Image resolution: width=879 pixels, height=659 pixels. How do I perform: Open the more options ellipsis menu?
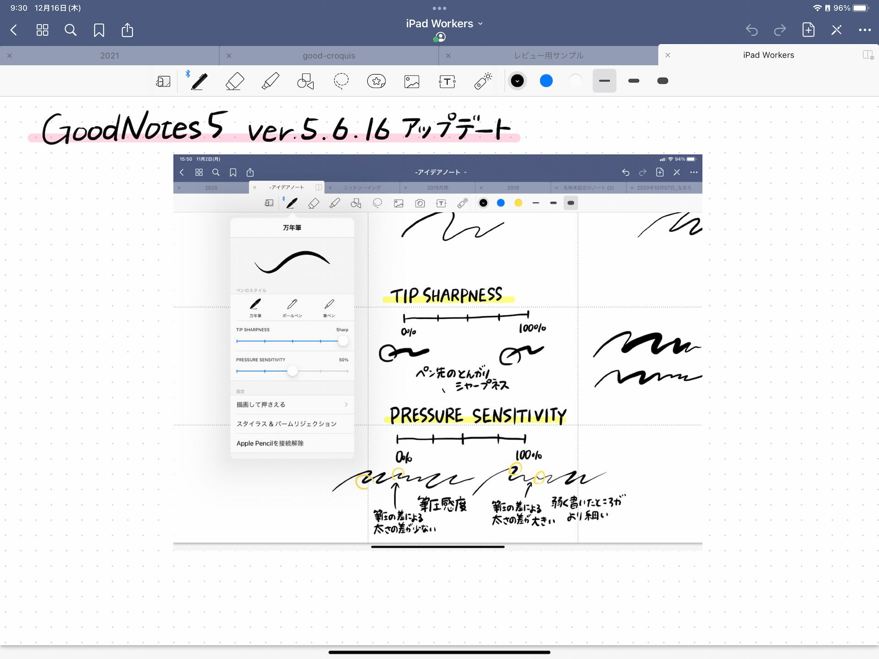[864, 30]
